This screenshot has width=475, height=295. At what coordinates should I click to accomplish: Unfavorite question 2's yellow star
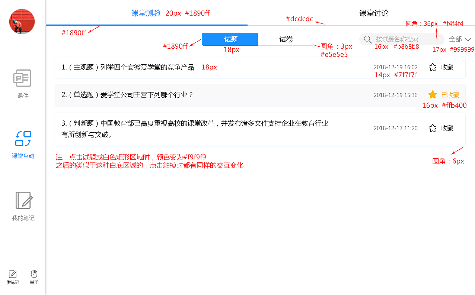[432, 94]
